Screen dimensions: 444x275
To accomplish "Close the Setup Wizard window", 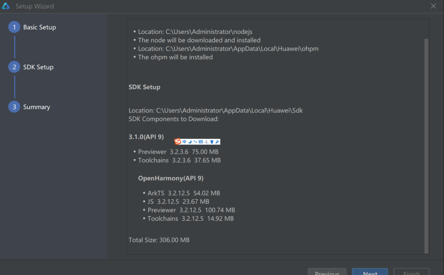I will [x=433, y=6].
